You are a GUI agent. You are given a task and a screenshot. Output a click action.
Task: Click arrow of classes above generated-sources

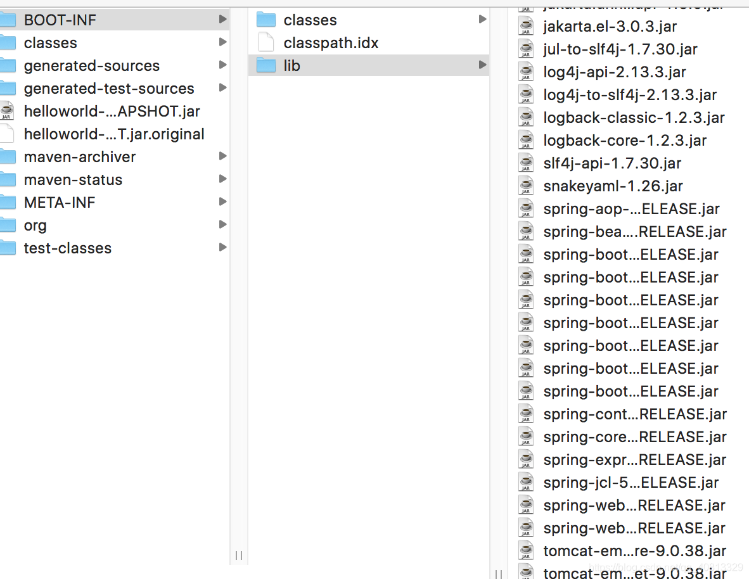click(222, 42)
